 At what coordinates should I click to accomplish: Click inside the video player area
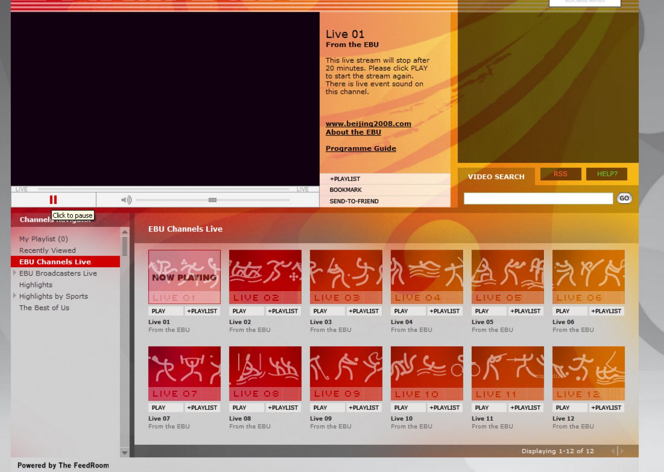coord(165,99)
